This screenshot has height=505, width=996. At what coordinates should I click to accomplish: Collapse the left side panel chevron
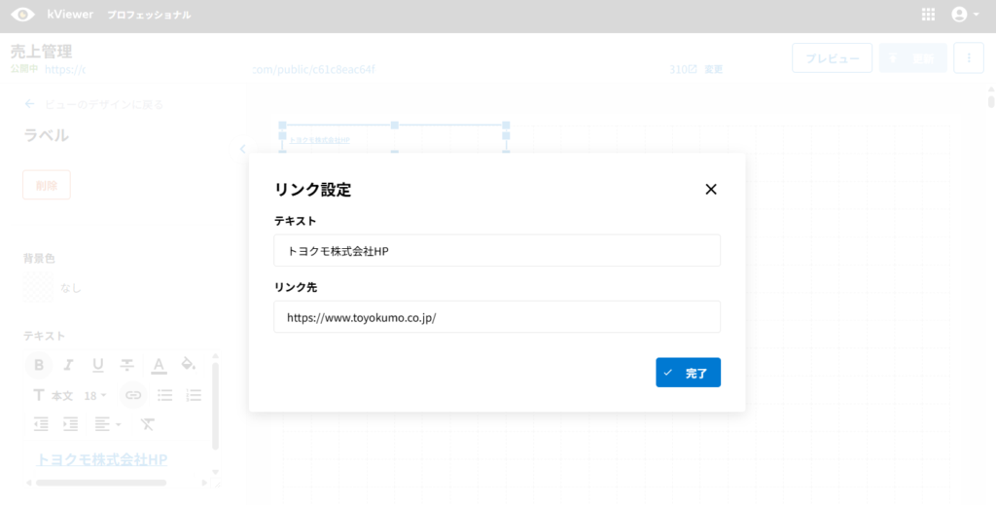242,149
